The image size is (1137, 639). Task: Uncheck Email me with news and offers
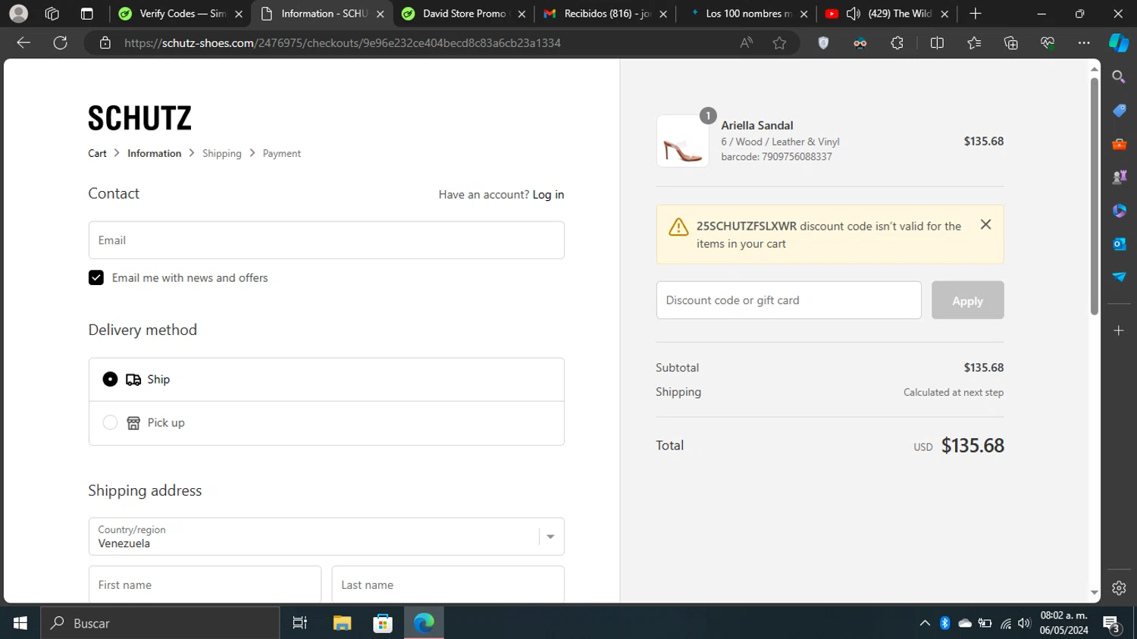(96, 277)
